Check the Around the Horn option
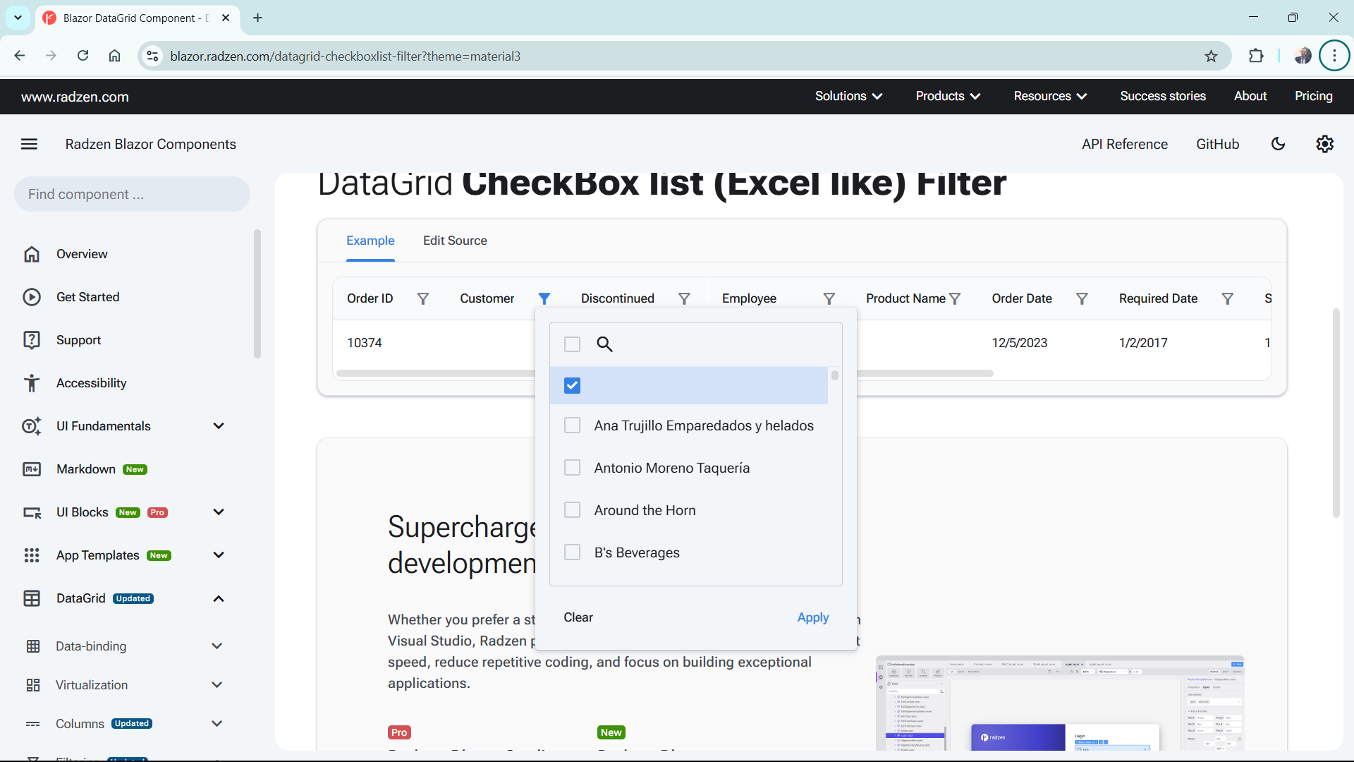The image size is (1354, 762). click(572, 509)
